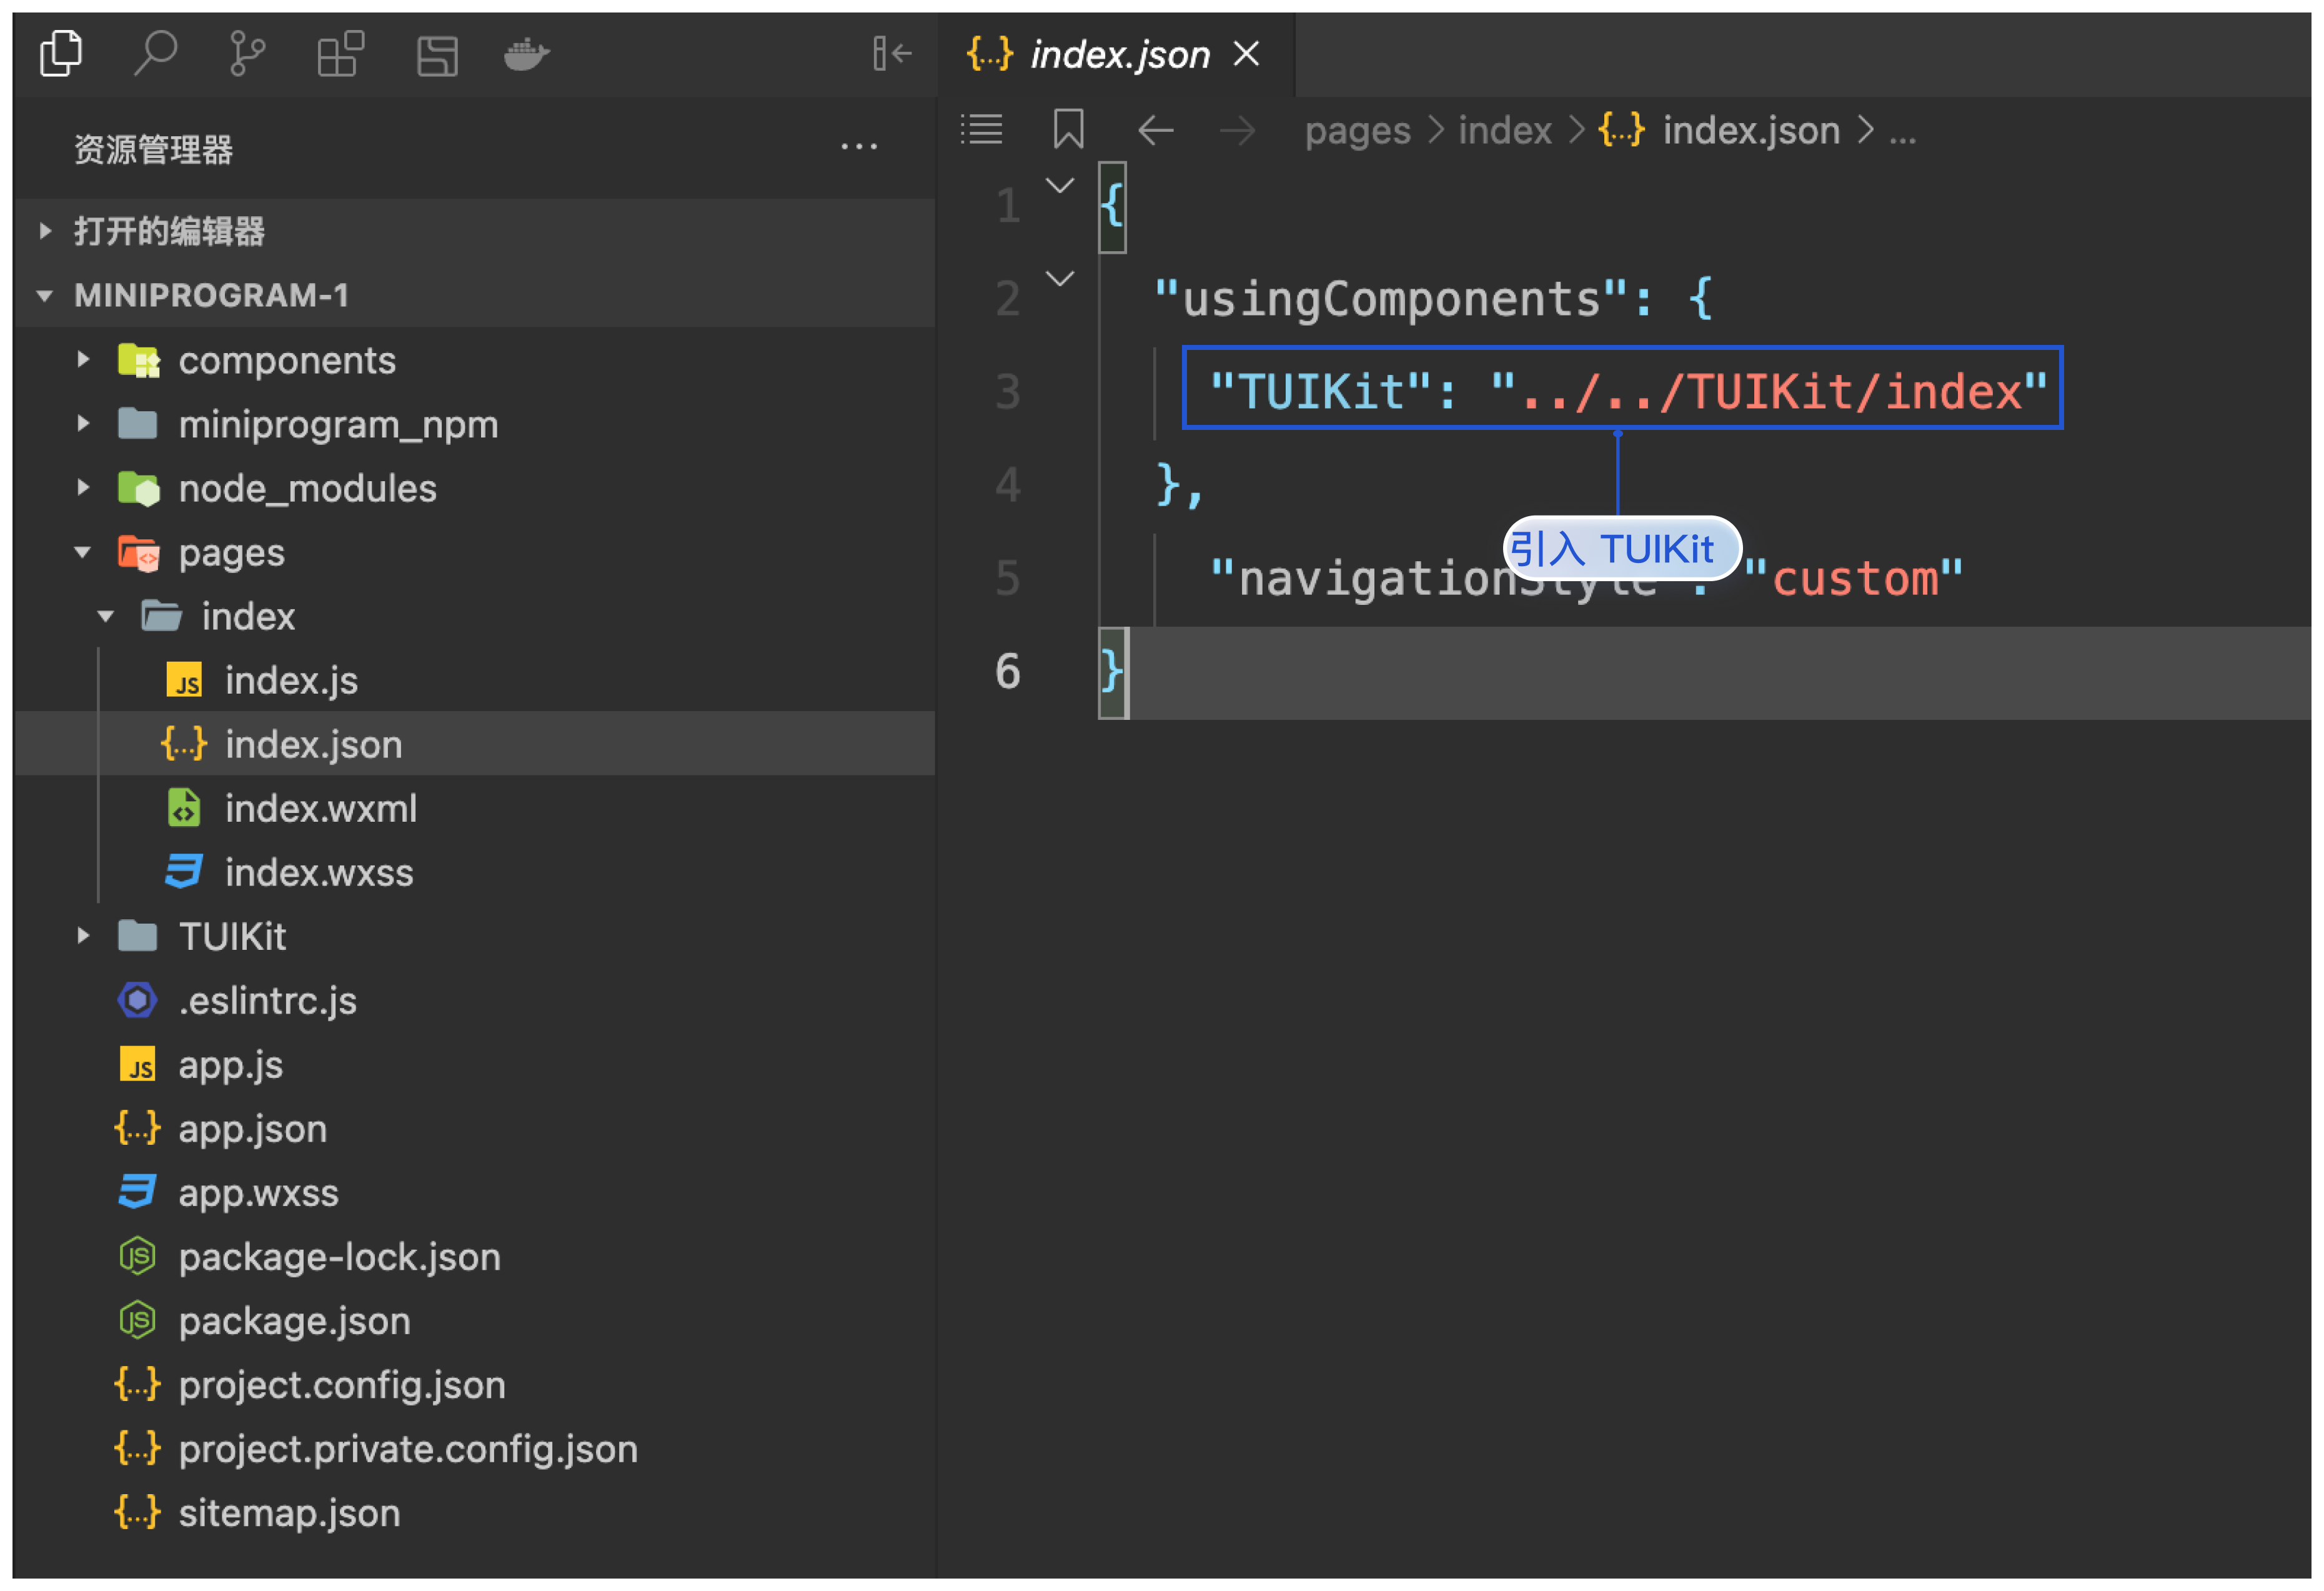Fold line 1 code block chevron
This screenshot has height=1591, width=2324.
1060,185
